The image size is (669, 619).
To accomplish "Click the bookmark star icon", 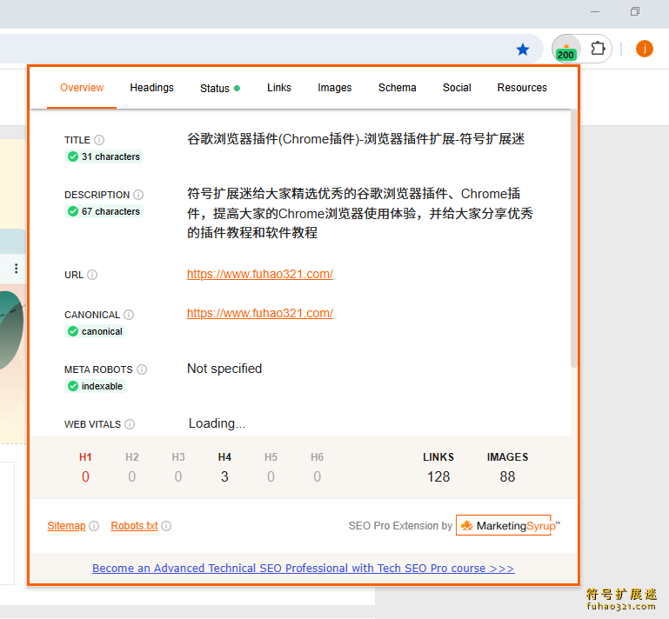I will [523, 50].
